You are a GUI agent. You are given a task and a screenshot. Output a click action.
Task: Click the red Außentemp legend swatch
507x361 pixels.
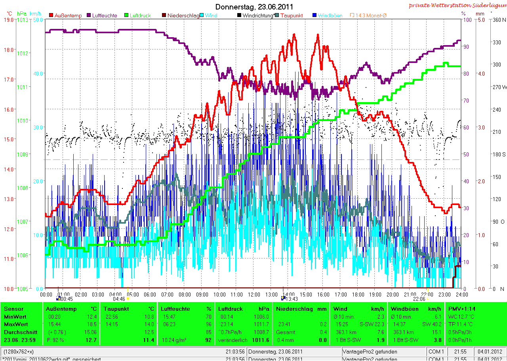[51, 15]
